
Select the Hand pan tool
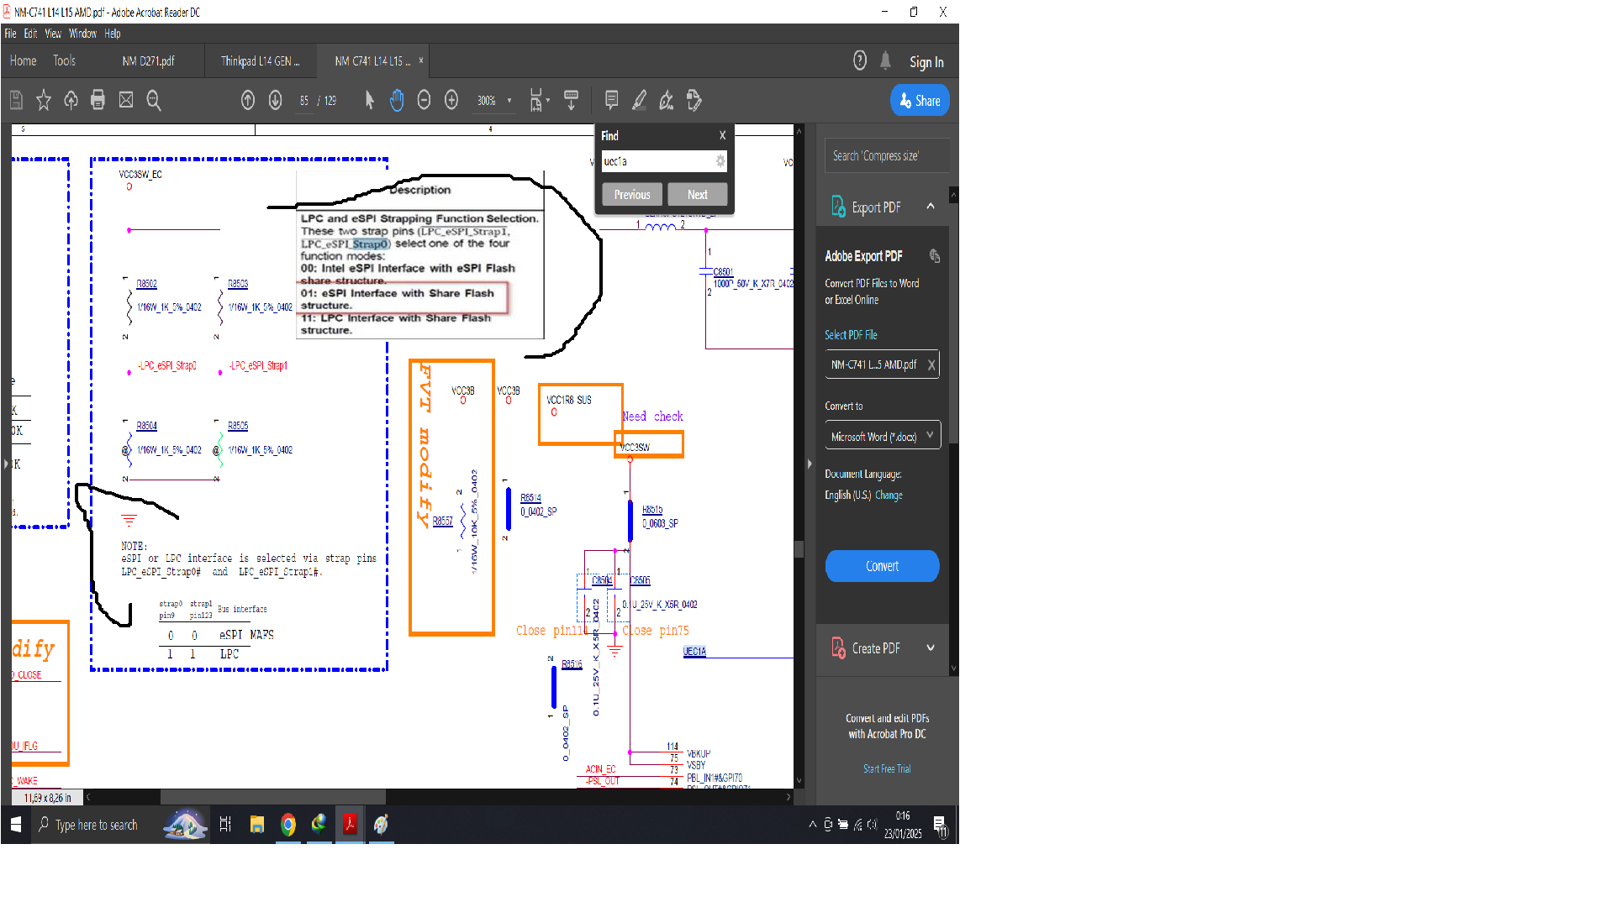pyautogui.click(x=397, y=101)
